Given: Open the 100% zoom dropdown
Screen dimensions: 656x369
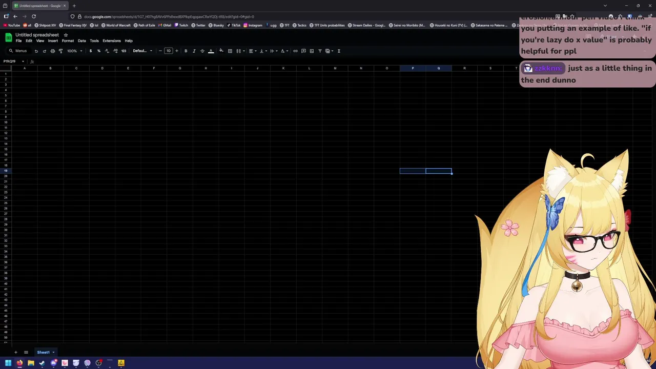Looking at the screenshot, I should [x=74, y=51].
